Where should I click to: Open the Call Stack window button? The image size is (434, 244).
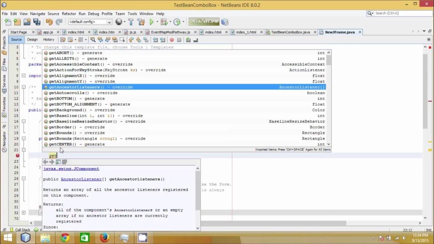click(x=20, y=230)
